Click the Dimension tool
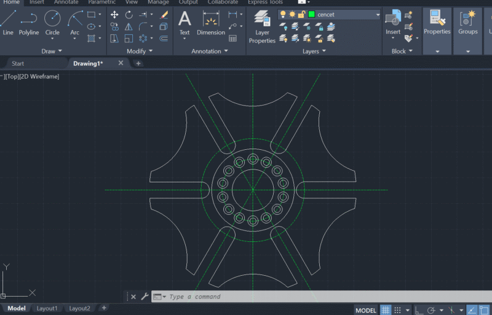The width and height of the screenshot is (492, 315). point(211,23)
